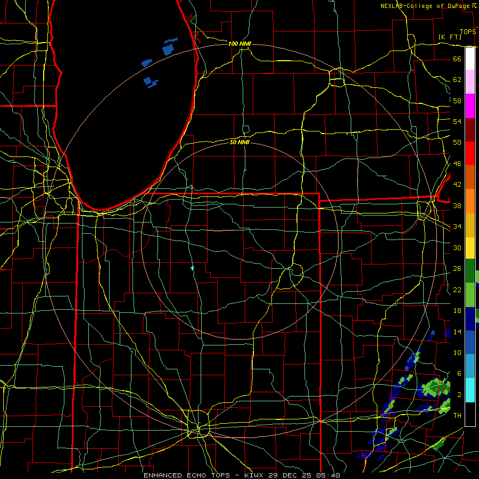Image resolution: width=479 pixels, height=479 pixels.
Task: Click the [K FT] units label
Action: click(450, 37)
